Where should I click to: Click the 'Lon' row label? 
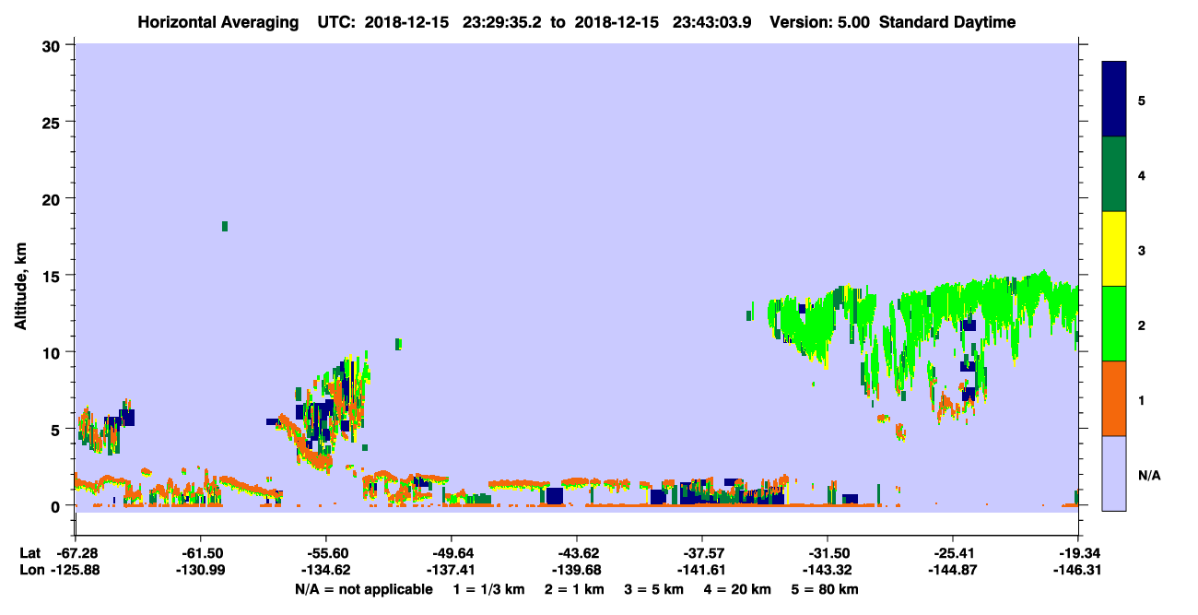30,570
